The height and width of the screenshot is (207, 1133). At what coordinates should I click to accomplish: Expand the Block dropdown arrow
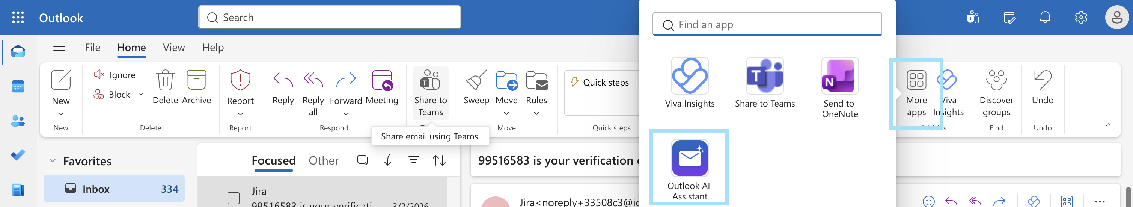[x=141, y=94]
